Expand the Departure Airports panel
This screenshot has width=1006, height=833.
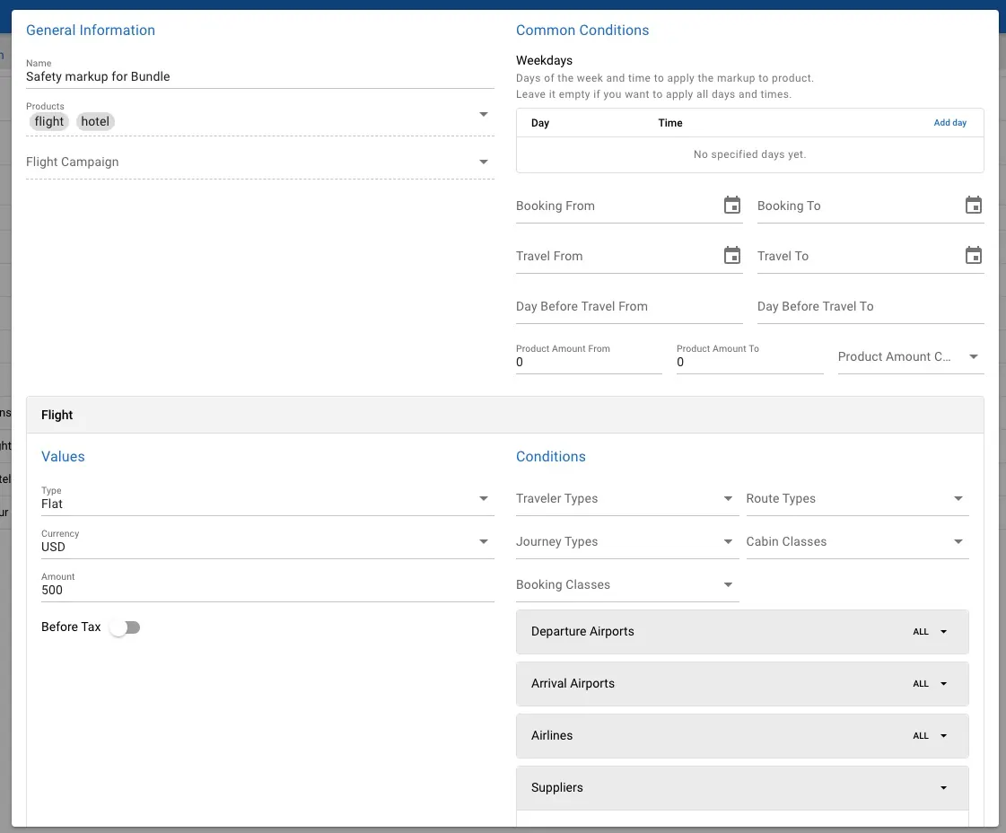pos(742,632)
